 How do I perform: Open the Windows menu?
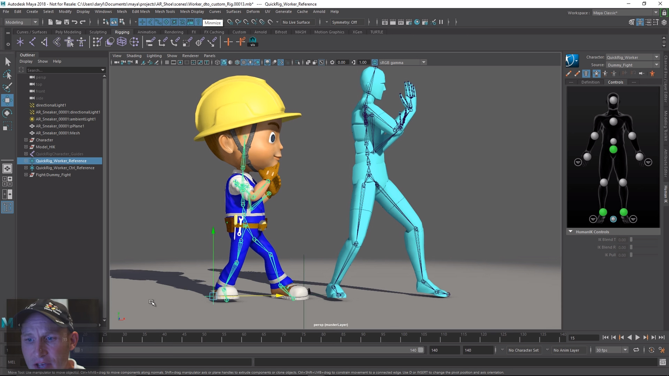coord(103,11)
